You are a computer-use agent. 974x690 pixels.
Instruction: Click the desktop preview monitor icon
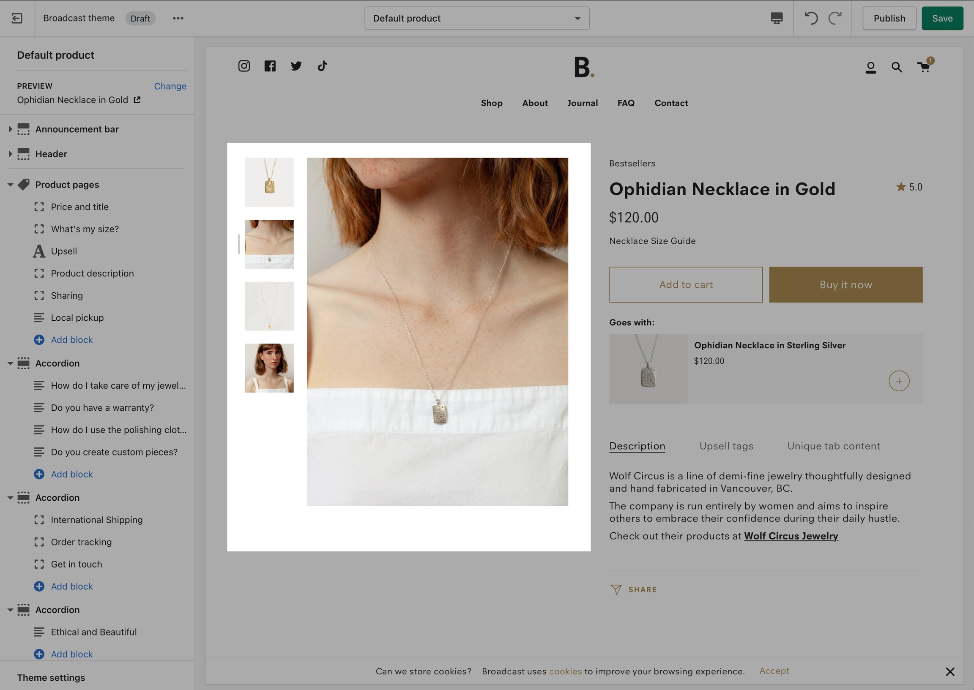pos(777,18)
